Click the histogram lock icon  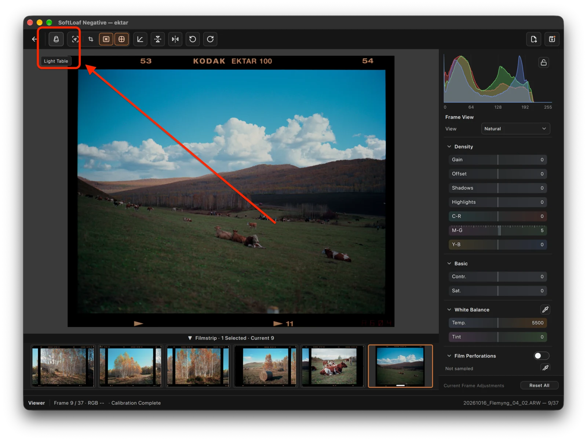tap(544, 62)
